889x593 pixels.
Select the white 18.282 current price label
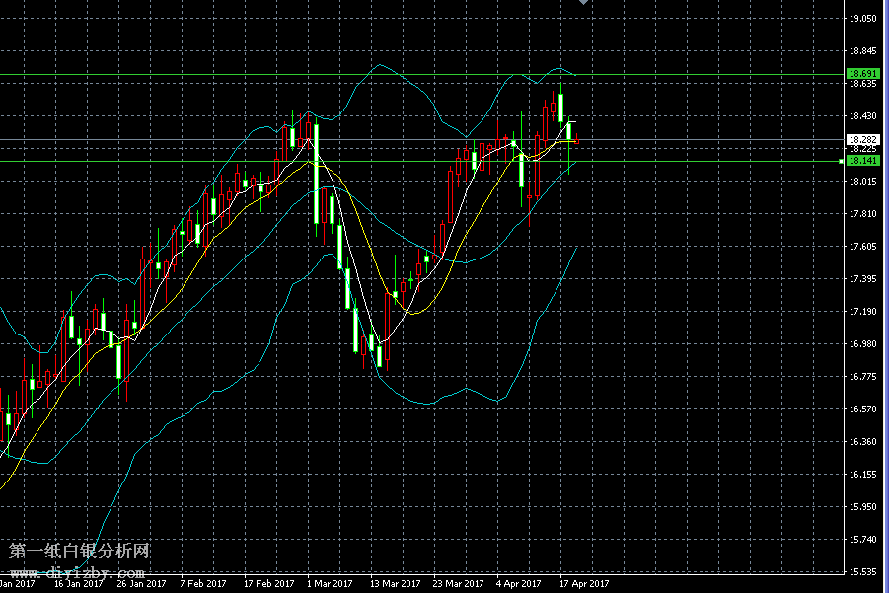click(862, 140)
